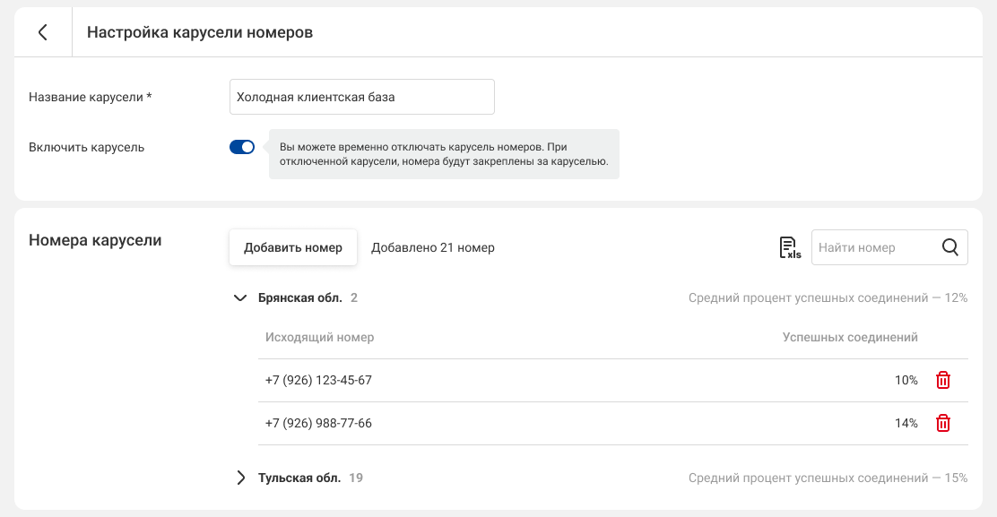Image resolution: width=997 pixels, height=517 pixels.
Task: Select the row with +7 (926) 988-77-66
Action: click(x=318, y=424)
